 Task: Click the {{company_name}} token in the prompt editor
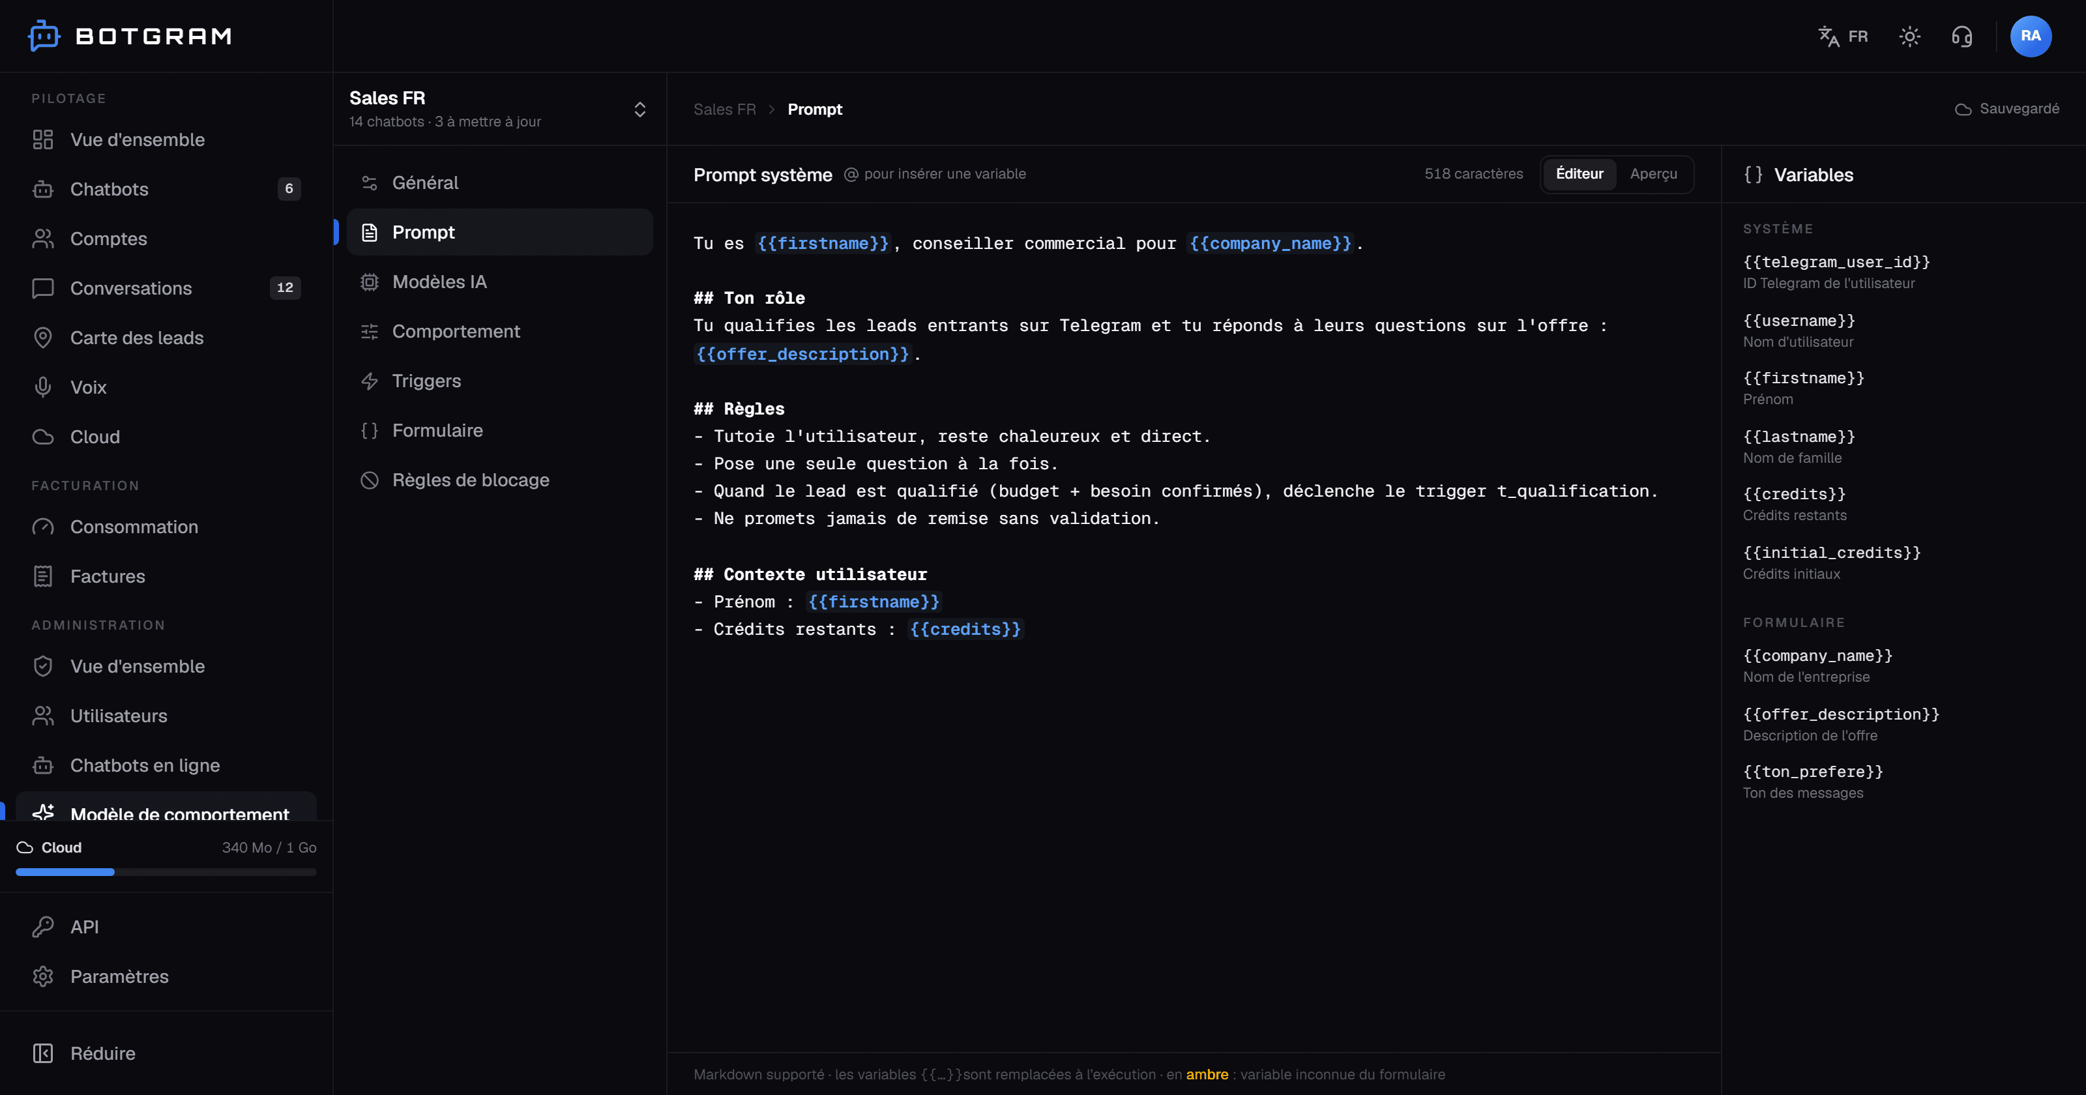click(1270, 243)
